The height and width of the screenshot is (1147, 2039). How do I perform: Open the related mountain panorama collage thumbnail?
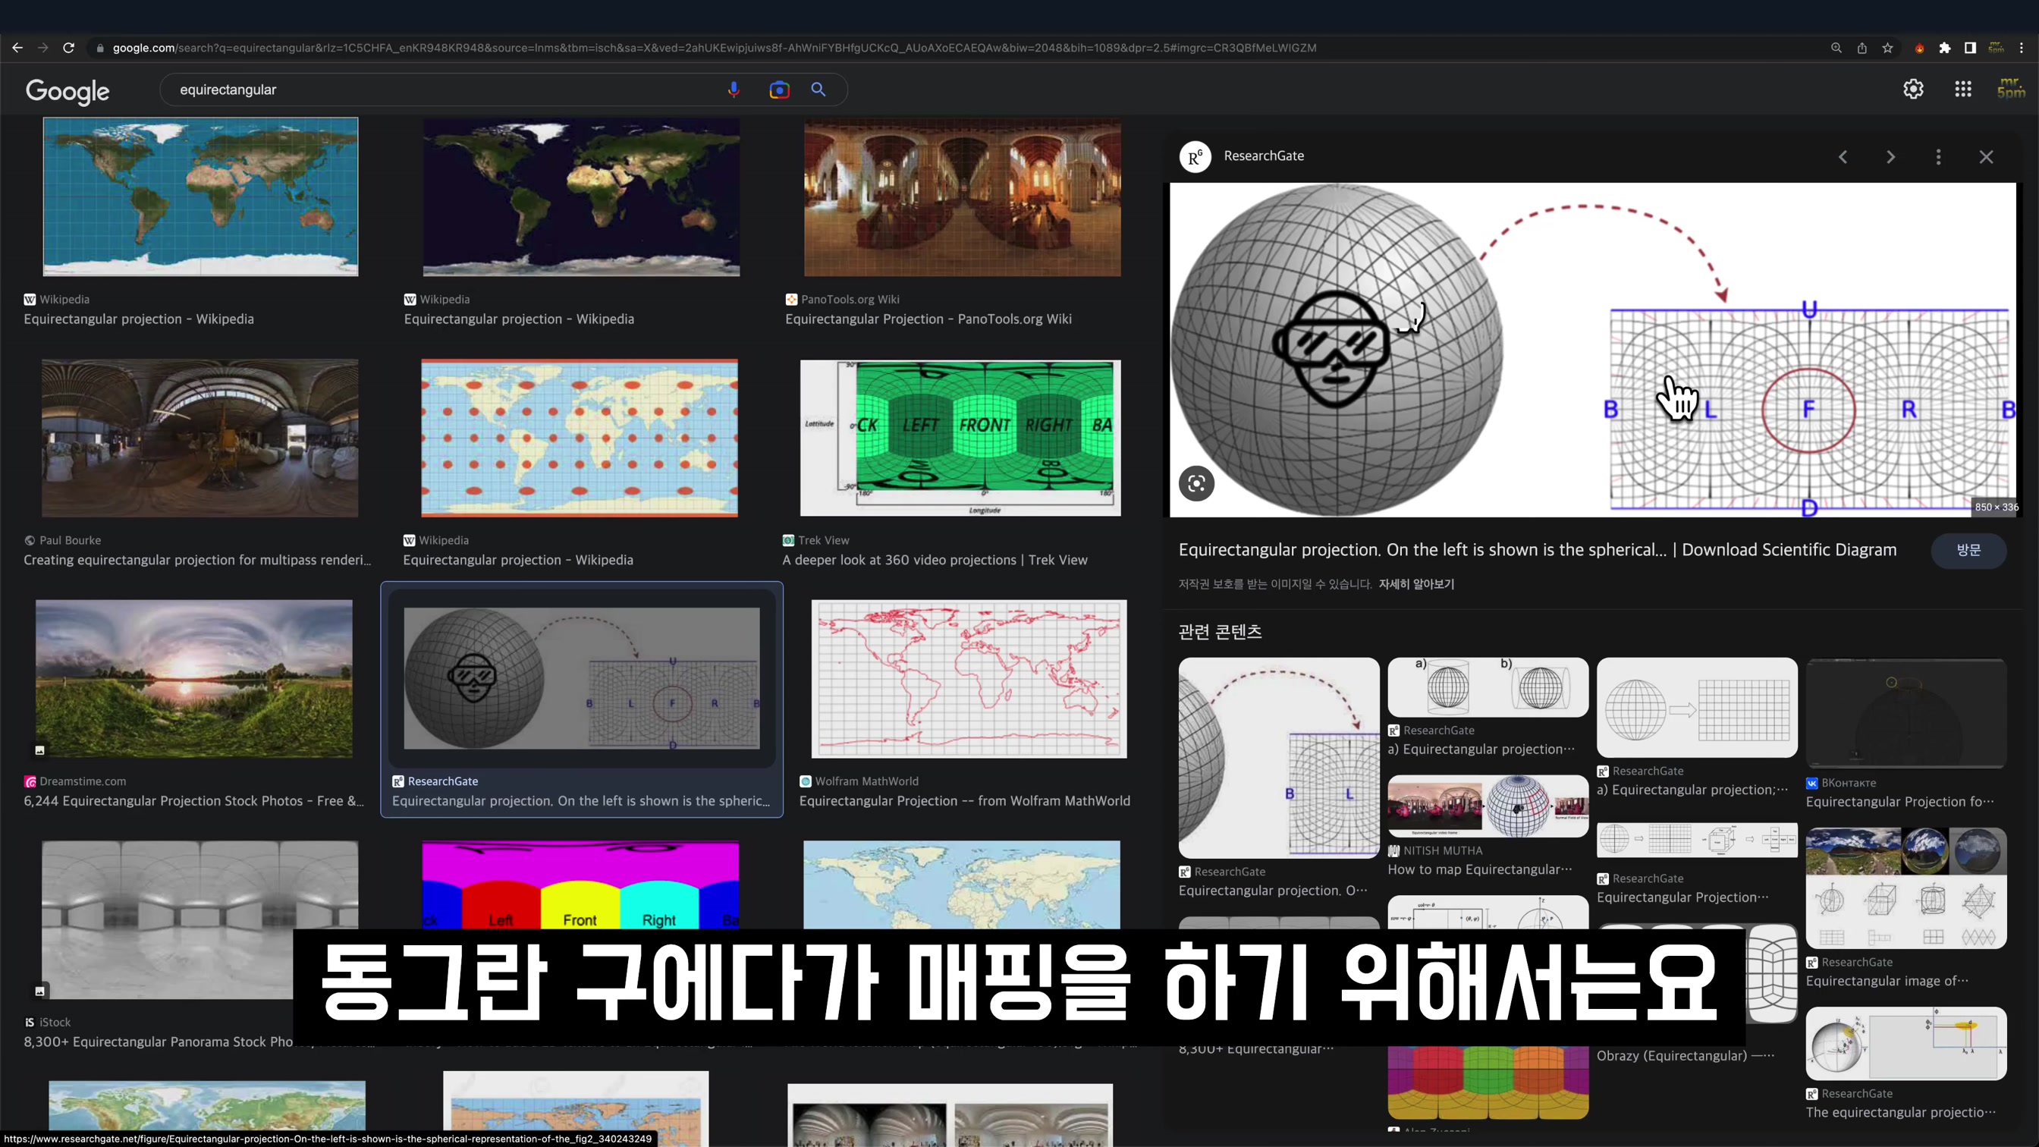tap(1905, 888)
